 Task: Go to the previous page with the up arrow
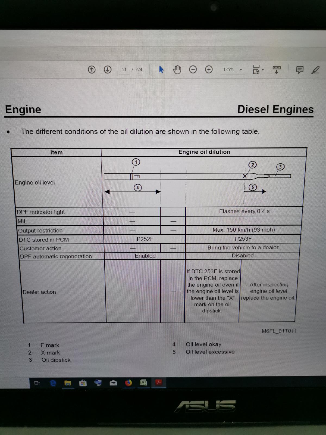92,70
